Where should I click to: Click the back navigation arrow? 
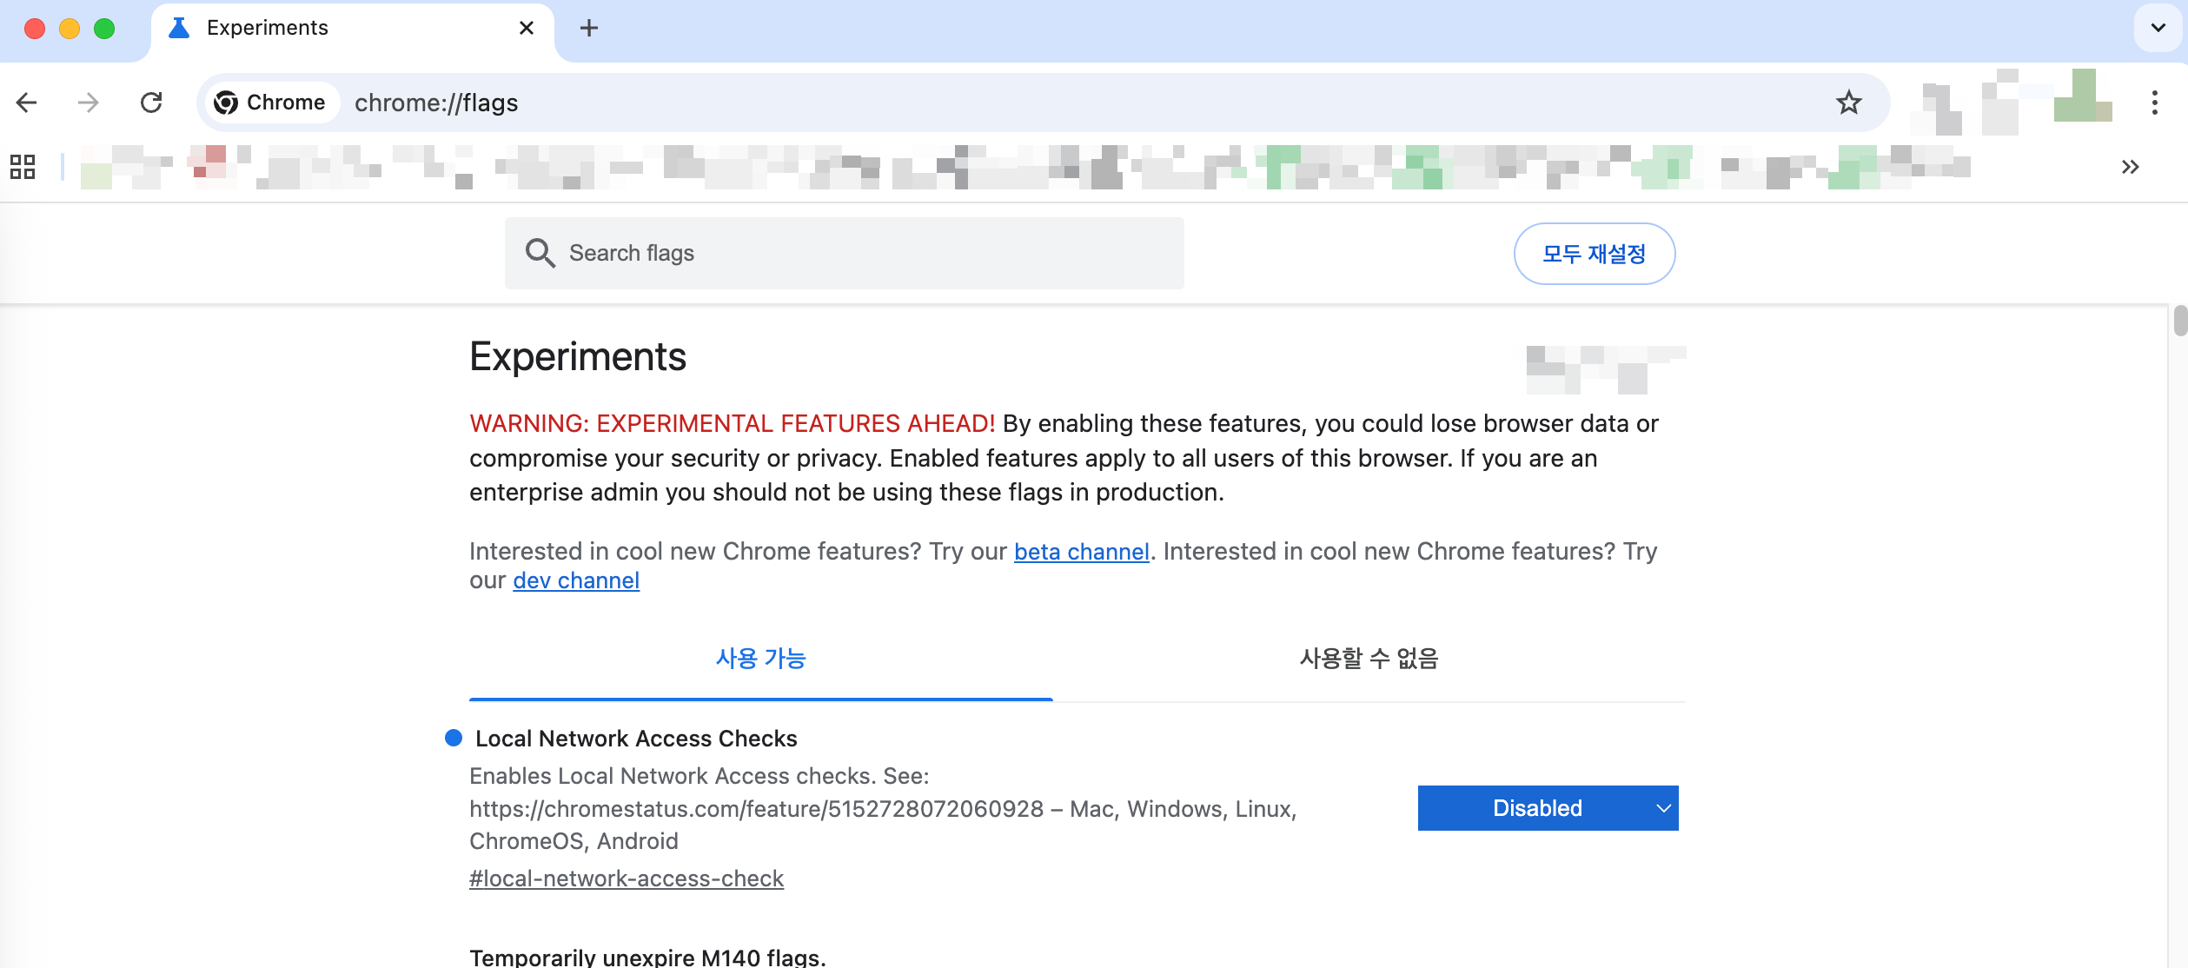pyautogui.click(x=27, y=103)
